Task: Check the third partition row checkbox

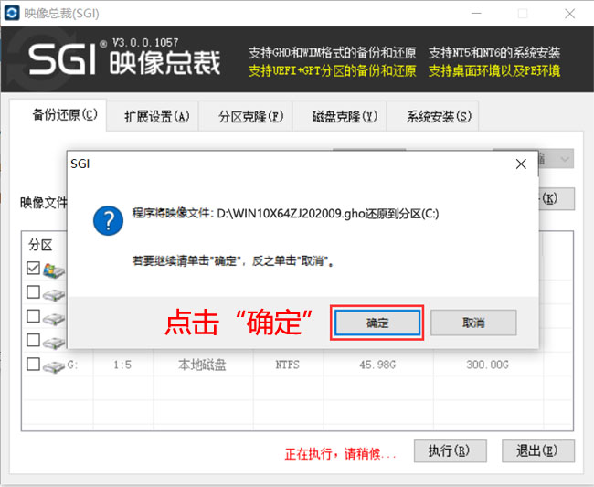Action: click(x=33, y=316)
